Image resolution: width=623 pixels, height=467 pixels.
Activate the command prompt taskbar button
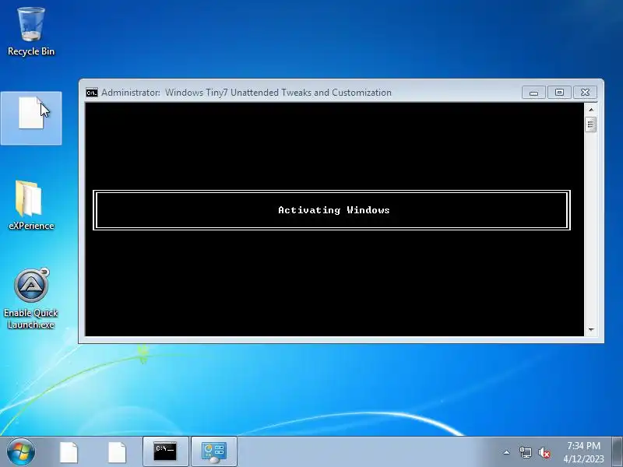[165, 451]
